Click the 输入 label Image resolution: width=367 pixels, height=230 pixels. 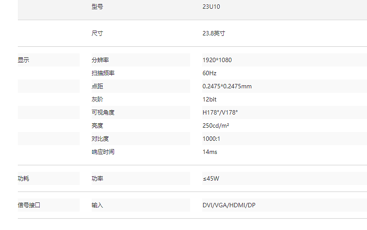pyautogui.click(x=97, y=205)
